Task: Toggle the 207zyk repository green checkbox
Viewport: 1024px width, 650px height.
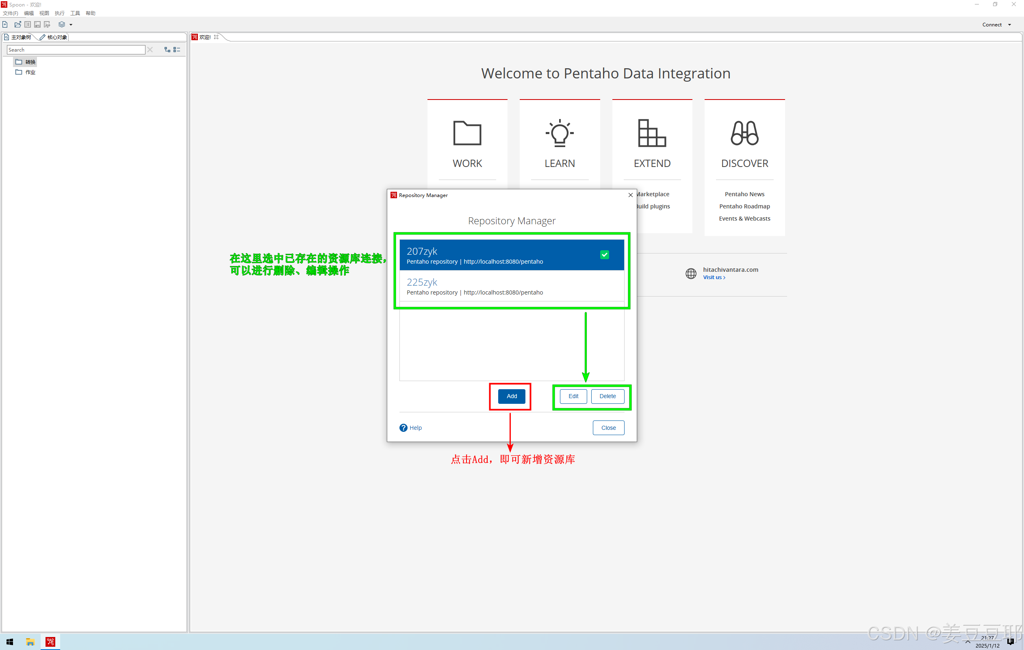Action: (x=604, y=255)
